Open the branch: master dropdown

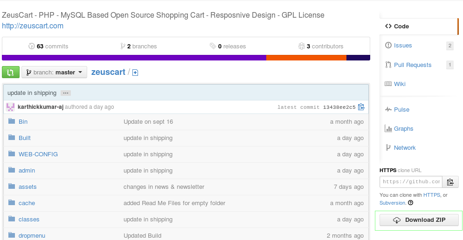pos(55,72)
